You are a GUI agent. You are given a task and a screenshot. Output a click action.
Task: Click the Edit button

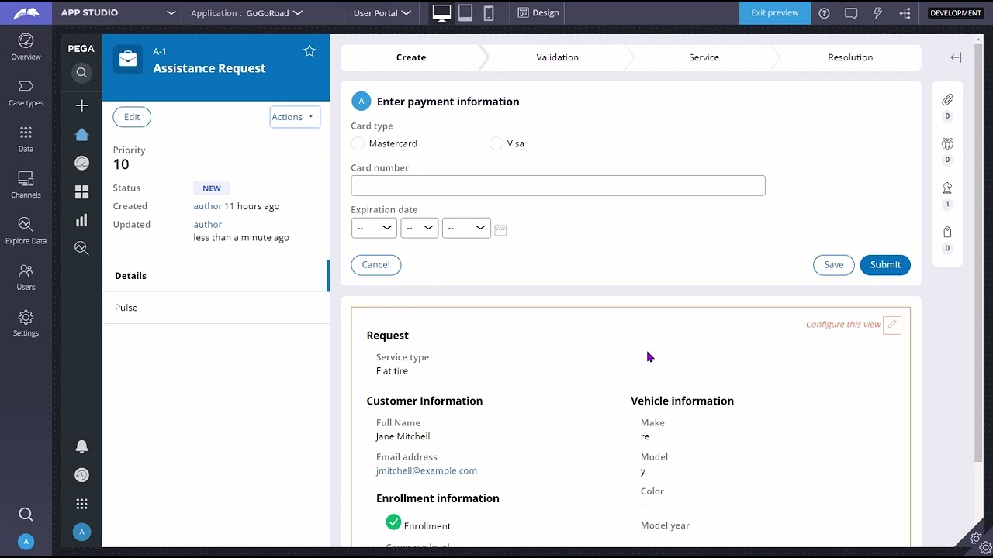tap(132, 117)
